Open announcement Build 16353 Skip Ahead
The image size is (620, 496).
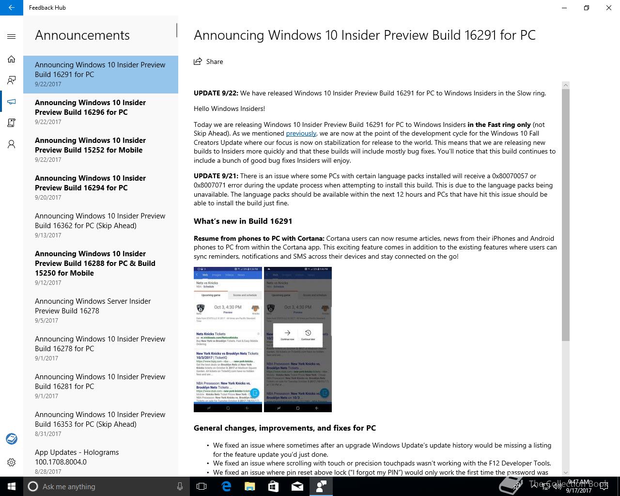[x=101, y=424]
